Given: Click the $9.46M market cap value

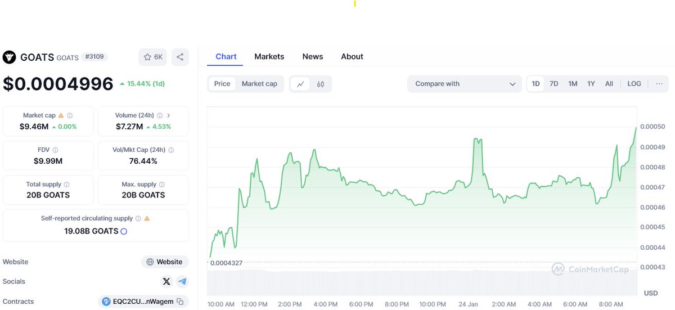Looking at the screenshot, I should point(34,127).
